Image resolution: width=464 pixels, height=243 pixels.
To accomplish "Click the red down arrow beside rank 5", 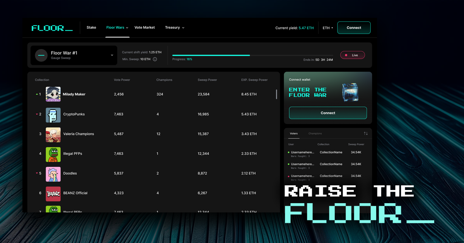I will [37, 174].
